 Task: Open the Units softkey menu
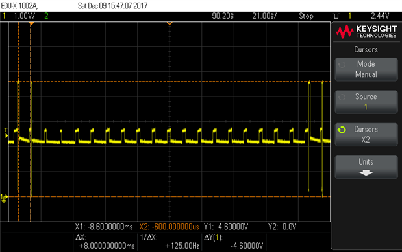366,167
